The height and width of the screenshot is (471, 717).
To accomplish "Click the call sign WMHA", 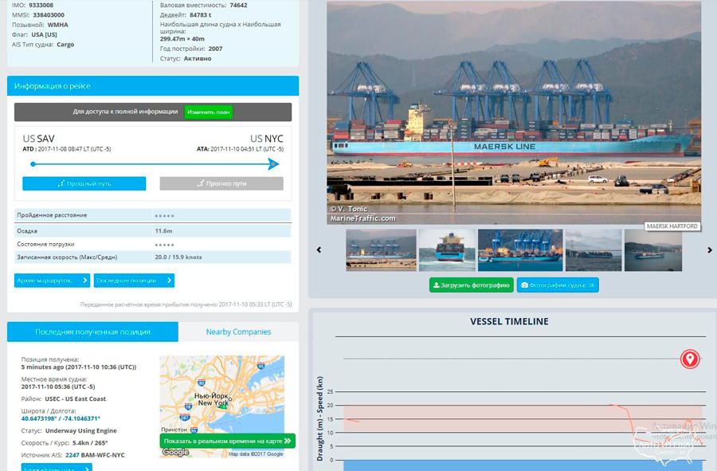I will pyautogui.click(x=57, y=25).
